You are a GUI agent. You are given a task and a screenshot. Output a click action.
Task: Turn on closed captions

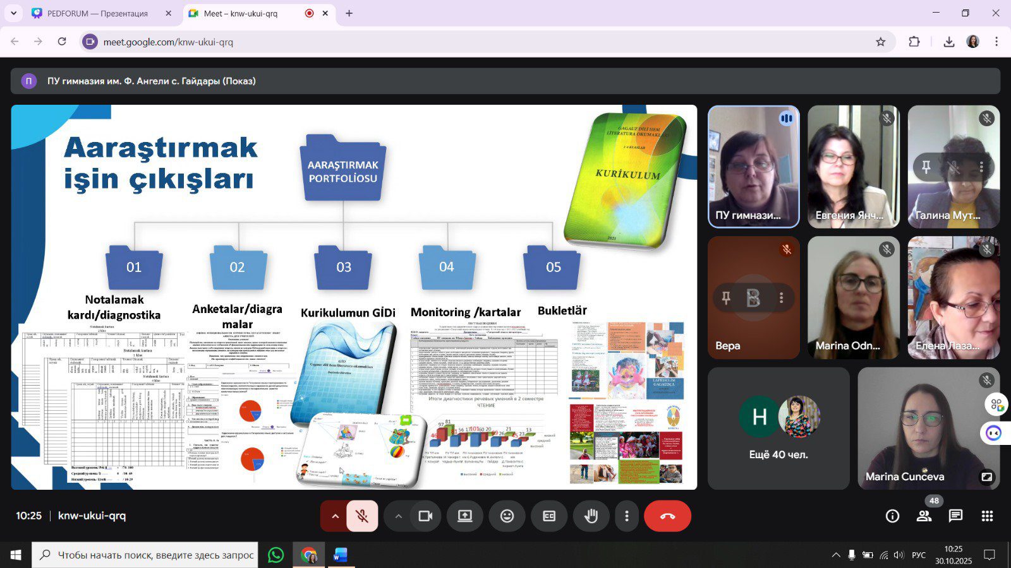549,516
